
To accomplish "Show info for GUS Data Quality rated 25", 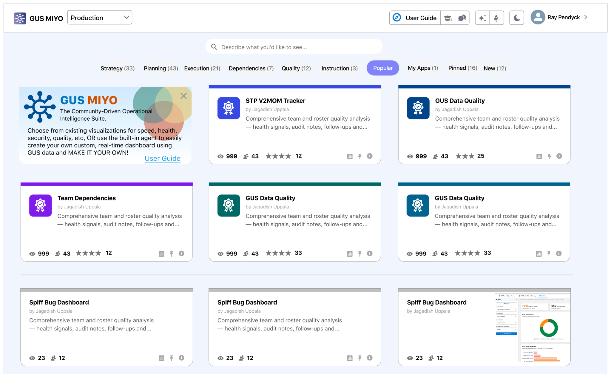I will coord(559,156).
